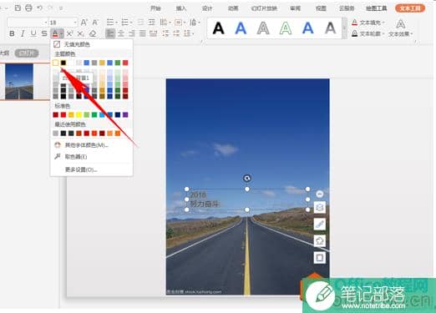Screen dimensions: 436x313
Task: Decrease font size with the smaller A icon
Action: pyautogui.click(x=95, y=22)
